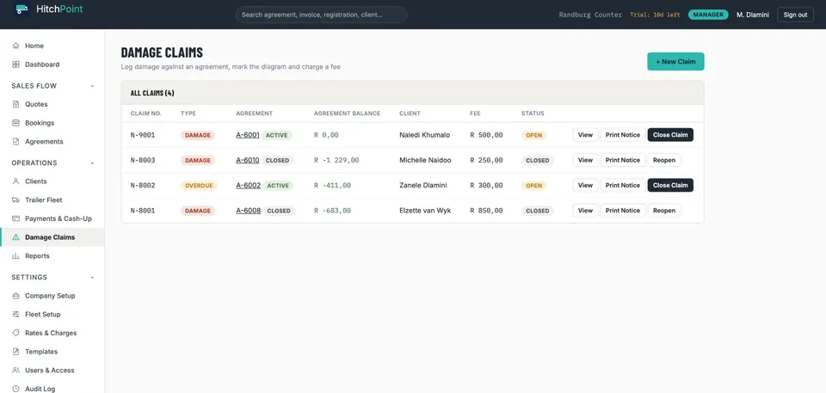This screenshot has height=393, width=826.
Task: Click the OVERDUE type badge
Action: (199, 186)
